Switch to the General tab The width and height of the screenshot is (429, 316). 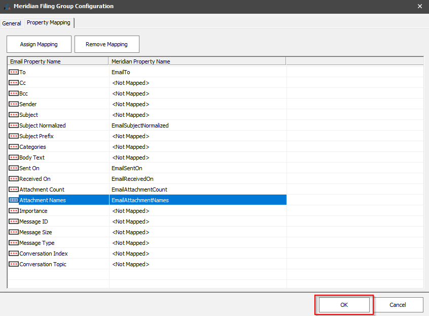(x=12, y=23)
